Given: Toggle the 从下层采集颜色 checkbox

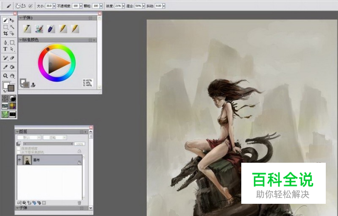Looking at the screenshot, I should click(x=19, y=152).
